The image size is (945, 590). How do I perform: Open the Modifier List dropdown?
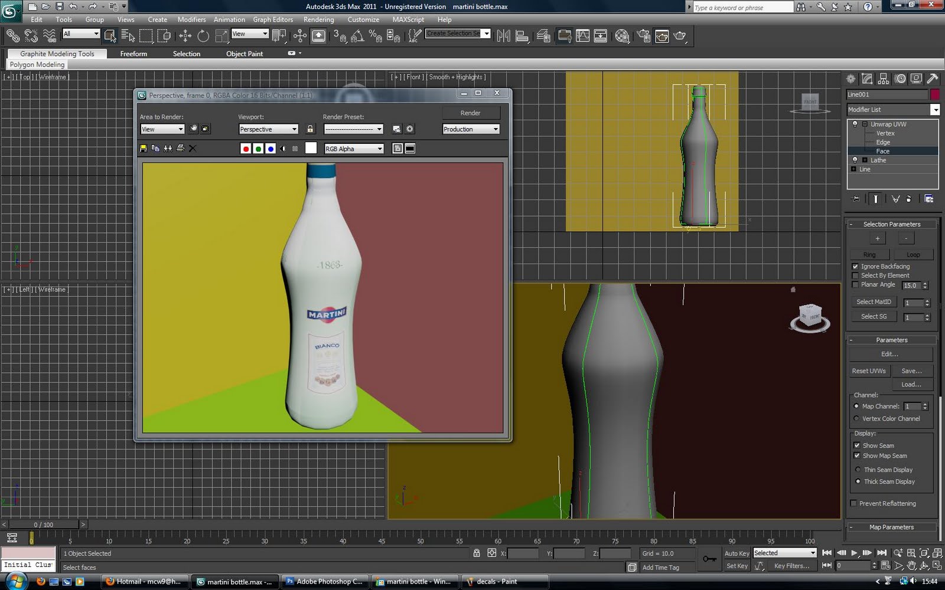(934, 110)
